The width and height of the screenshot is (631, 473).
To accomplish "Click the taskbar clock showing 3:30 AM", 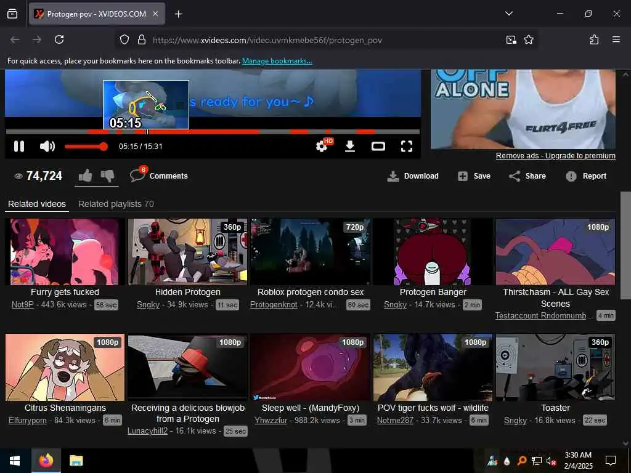I will coord(578,461).
